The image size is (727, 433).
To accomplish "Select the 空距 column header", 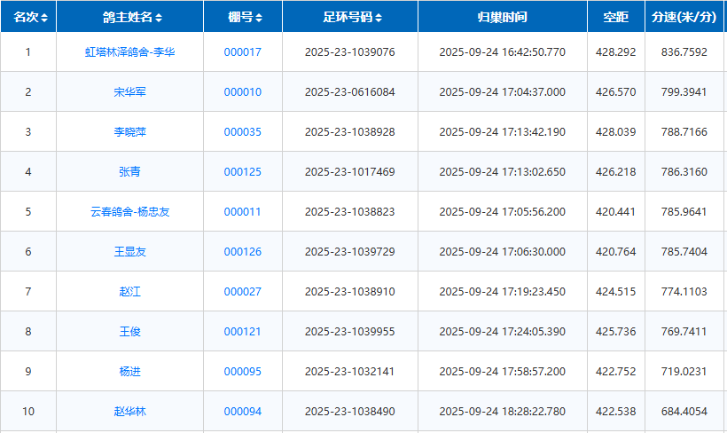I will [615, 17].
